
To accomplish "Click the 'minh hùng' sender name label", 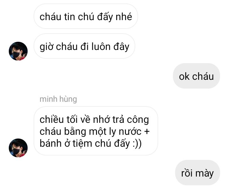I will (58, 99).
